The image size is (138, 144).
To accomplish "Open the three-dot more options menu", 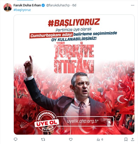I will click(x=133, y=5).
